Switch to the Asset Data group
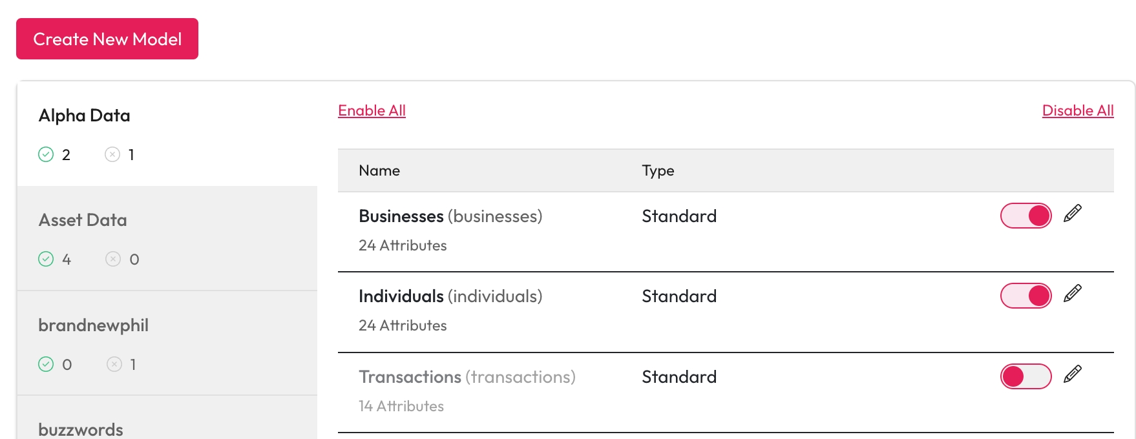 pyautogui.click(x=83, y=220)
